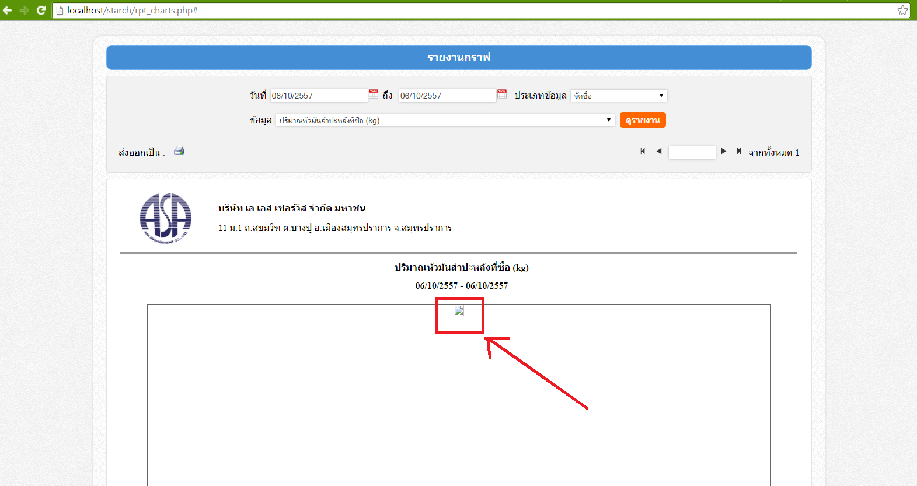This screenshot has width=917, height=486.
Task: Click the browser address bar URL
Action: point(133,11)
